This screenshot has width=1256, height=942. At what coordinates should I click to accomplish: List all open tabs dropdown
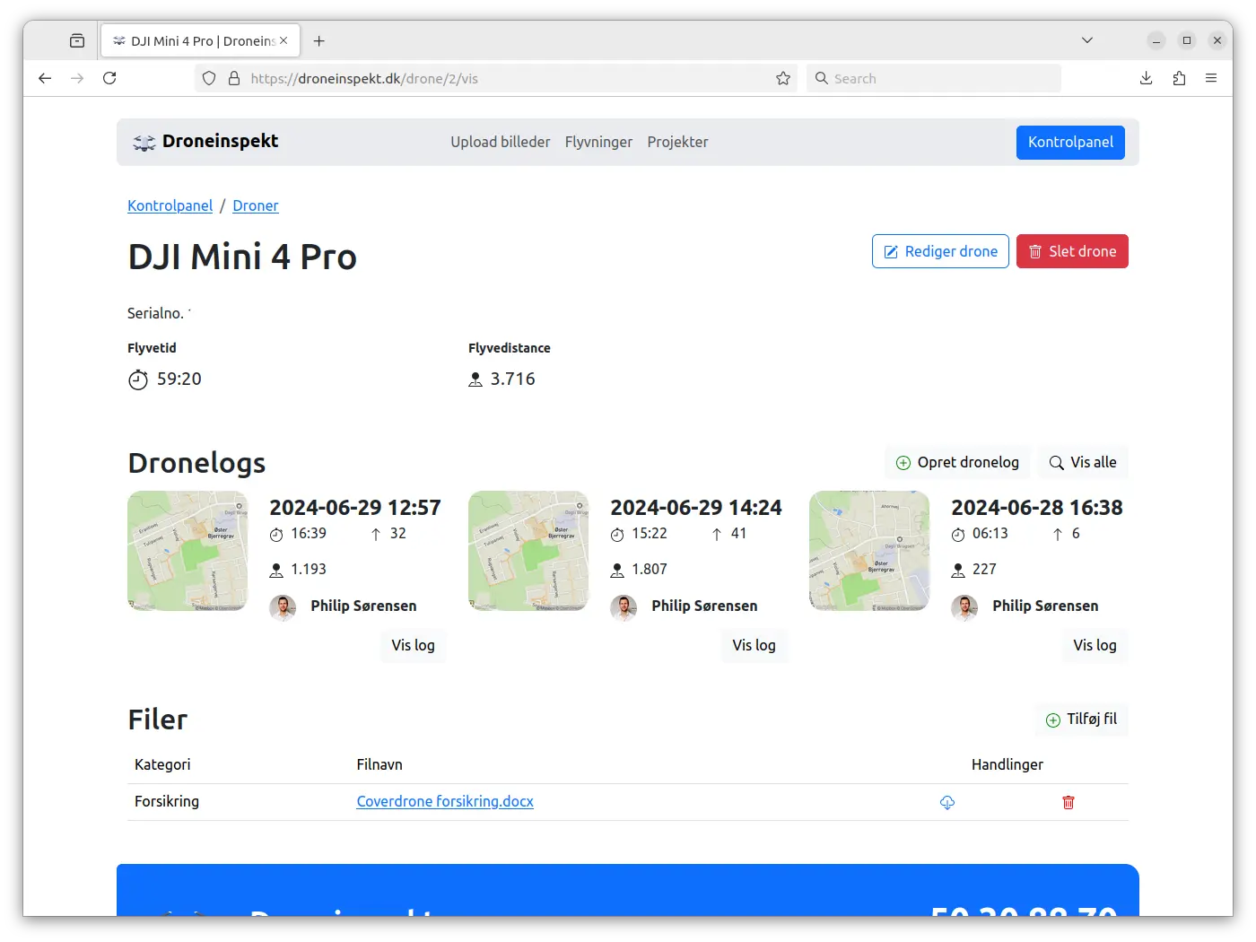coord(1087,40)
